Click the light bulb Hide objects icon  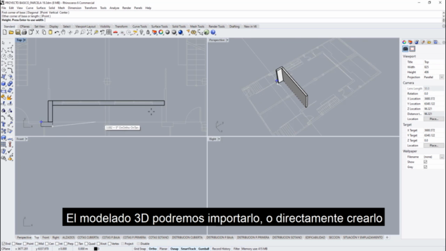141,33
